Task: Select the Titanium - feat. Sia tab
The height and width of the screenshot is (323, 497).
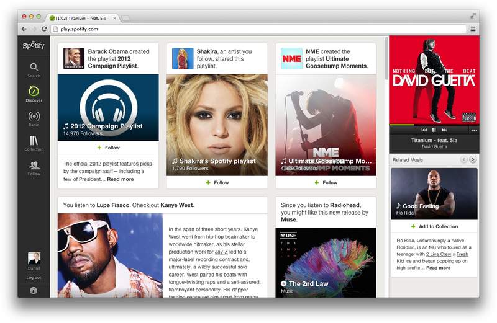Action: 83,19
